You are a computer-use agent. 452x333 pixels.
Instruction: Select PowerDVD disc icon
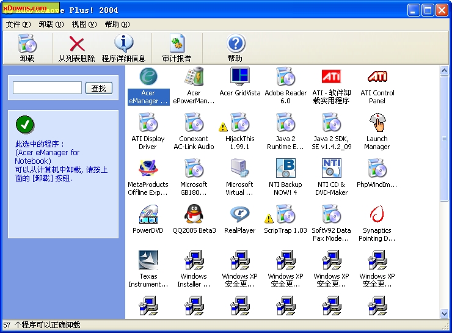click(x=148, y=214)
